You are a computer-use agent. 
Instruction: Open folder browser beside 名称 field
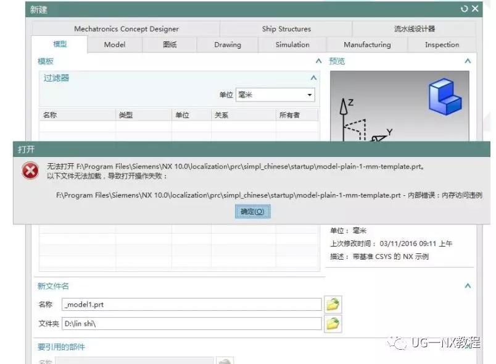(333, 303)
